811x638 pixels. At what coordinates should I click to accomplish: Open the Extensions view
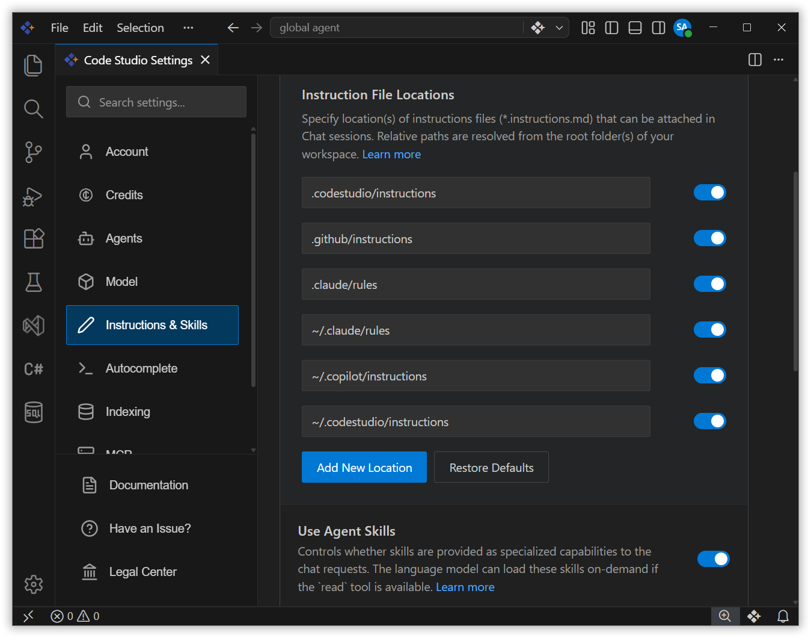click(x=33, y=238)
